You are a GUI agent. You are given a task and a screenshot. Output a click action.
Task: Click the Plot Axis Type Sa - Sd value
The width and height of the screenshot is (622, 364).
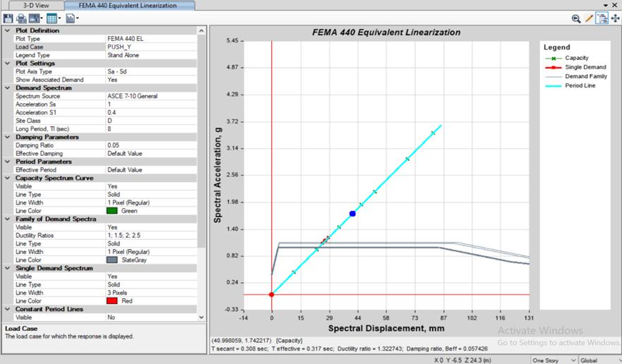151,71
